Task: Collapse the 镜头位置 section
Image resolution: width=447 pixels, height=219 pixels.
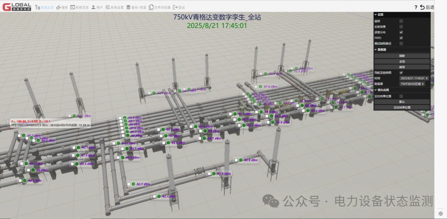Action: tap(402, 90)
